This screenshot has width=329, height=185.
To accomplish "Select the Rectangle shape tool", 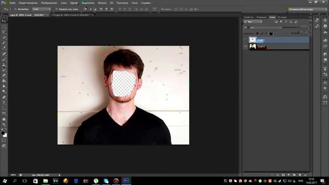I will [x=4, y=114].
